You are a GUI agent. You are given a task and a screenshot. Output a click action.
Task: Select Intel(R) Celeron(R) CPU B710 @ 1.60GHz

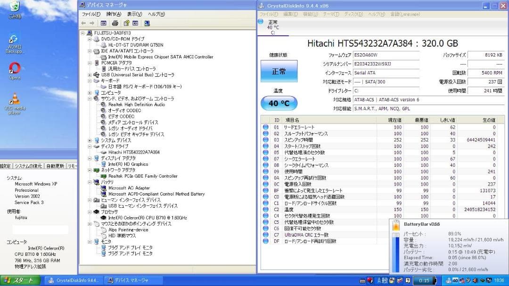(x=148, y=218)
